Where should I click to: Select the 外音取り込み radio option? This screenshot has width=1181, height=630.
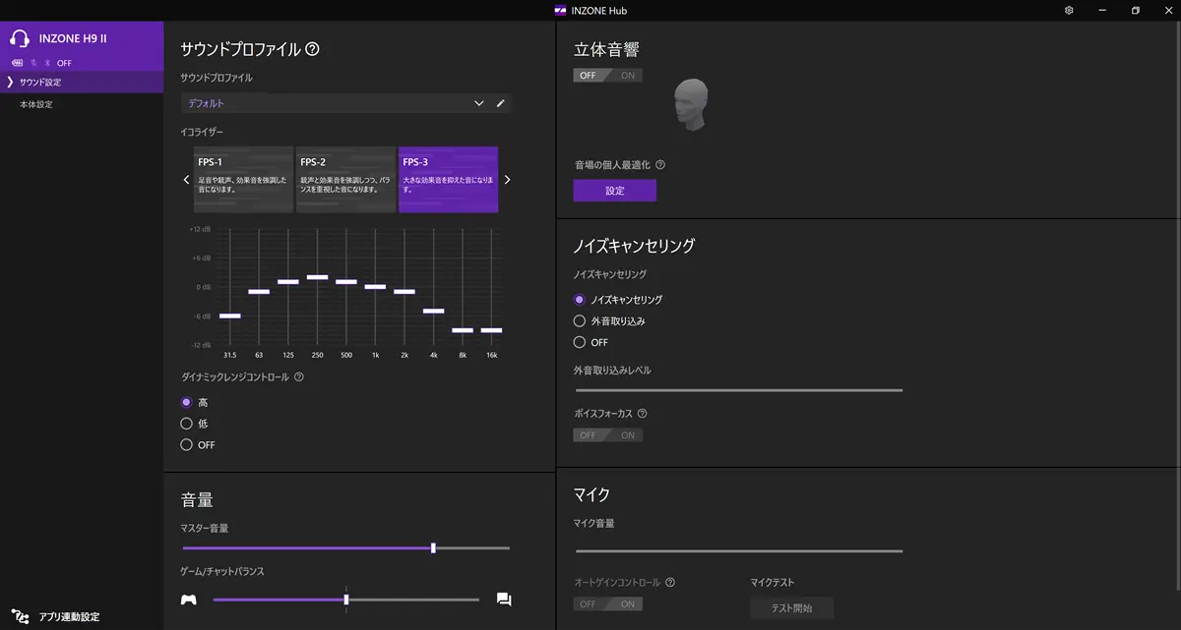coord(580,321)
